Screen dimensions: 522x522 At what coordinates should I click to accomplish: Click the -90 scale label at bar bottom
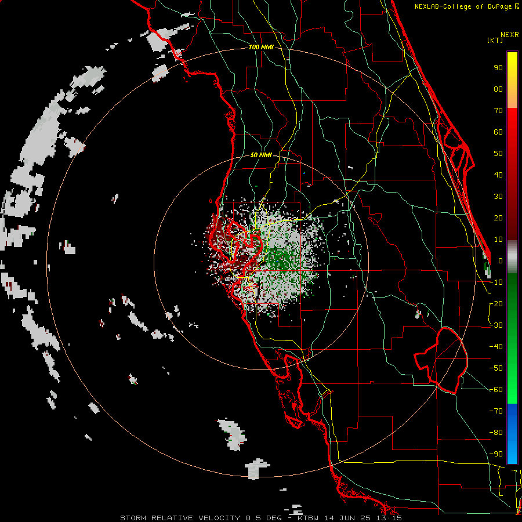[496, 454]
